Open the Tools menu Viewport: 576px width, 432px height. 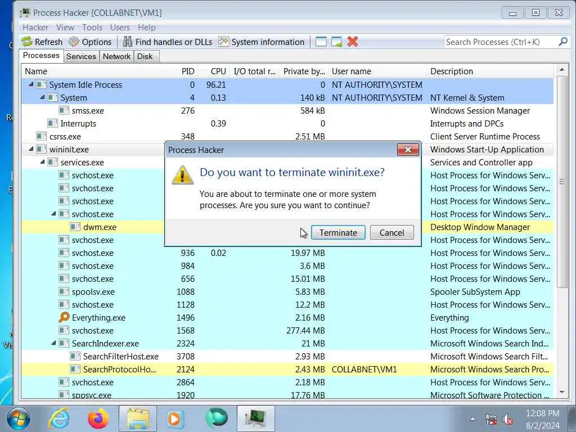click(x=92, y=28)
